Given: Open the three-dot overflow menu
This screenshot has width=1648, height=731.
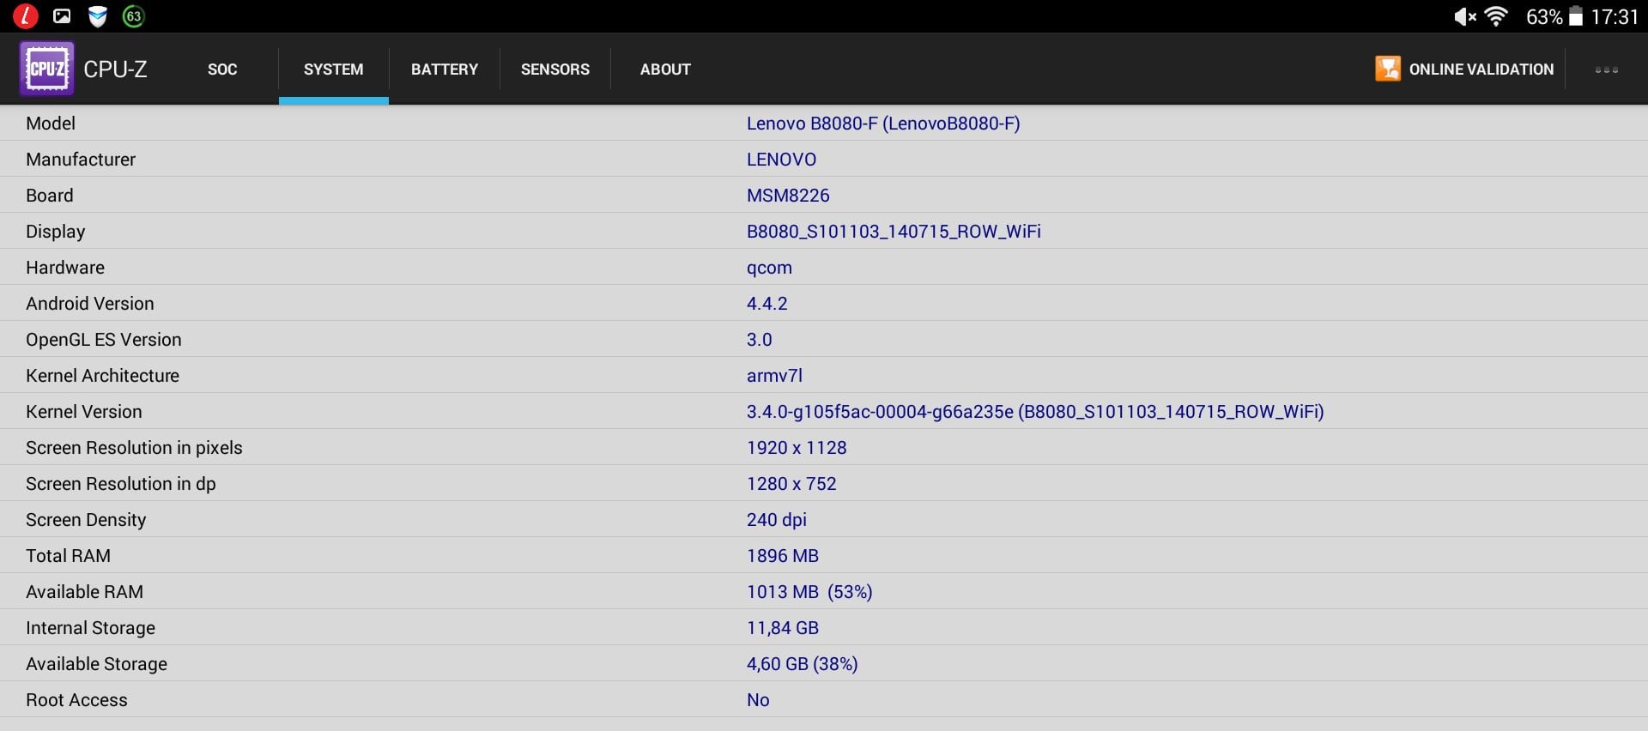Looking at the screenshot, I should pos(1607,69).
